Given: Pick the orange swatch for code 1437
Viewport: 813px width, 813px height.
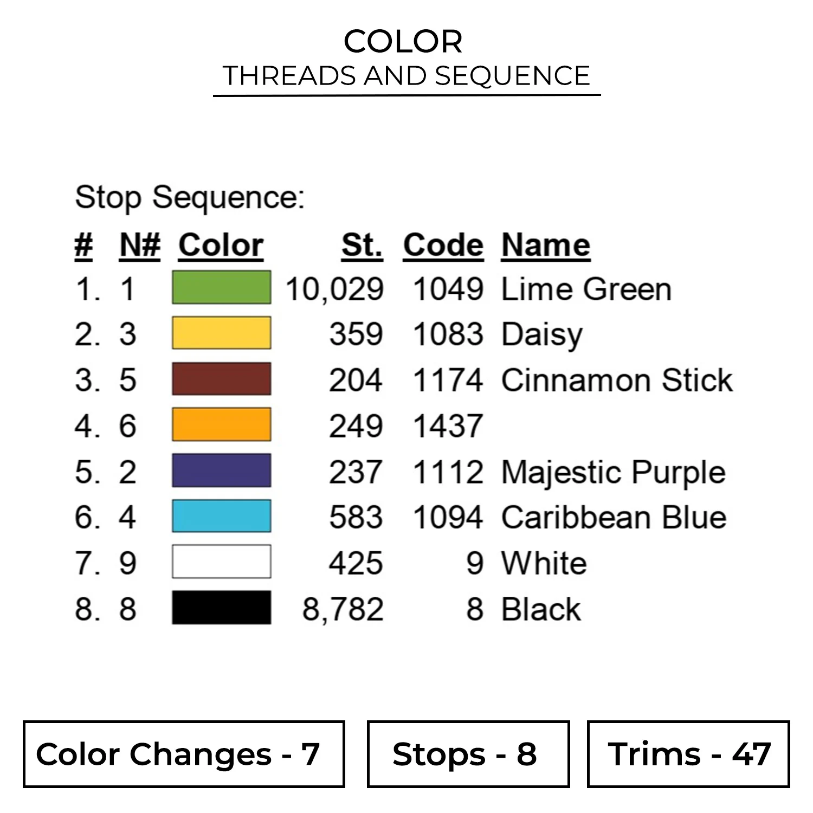Looking at the screenshot, I should click(221, 424).
